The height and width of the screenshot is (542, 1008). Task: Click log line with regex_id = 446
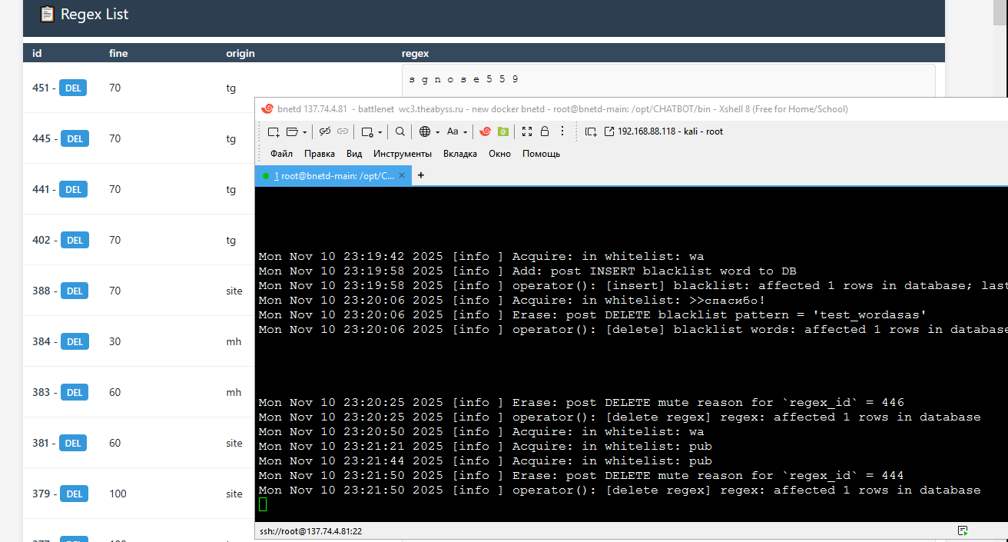click(x=582, y=402)
